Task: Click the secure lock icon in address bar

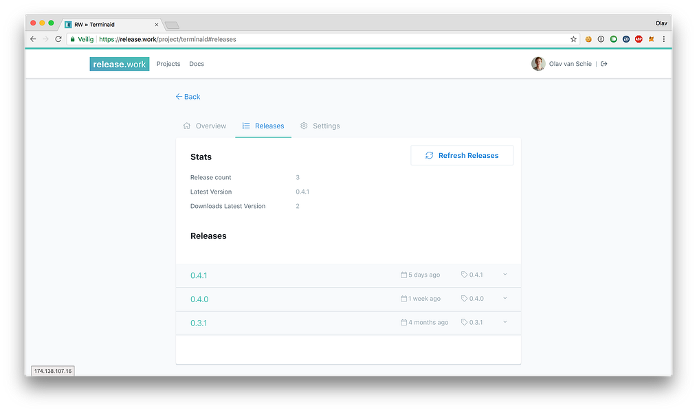Action: pyautogui.click(x=72, y=39)
